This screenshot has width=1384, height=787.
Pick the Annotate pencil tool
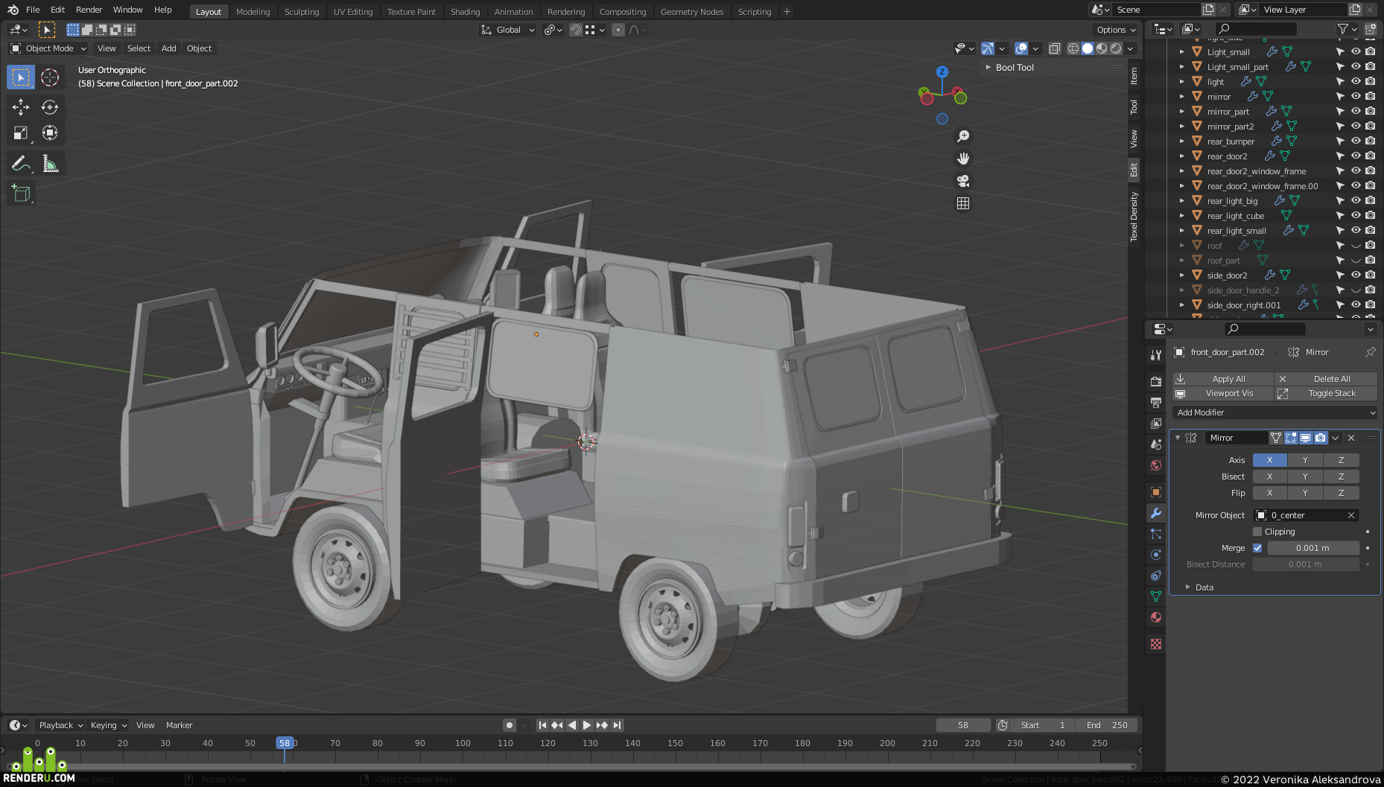[x=21, y=164]
